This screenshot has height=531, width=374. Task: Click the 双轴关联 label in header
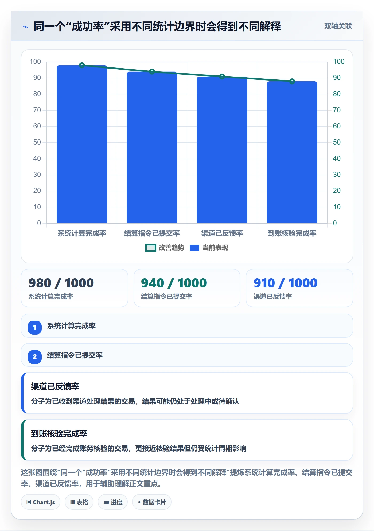point(338,26)
